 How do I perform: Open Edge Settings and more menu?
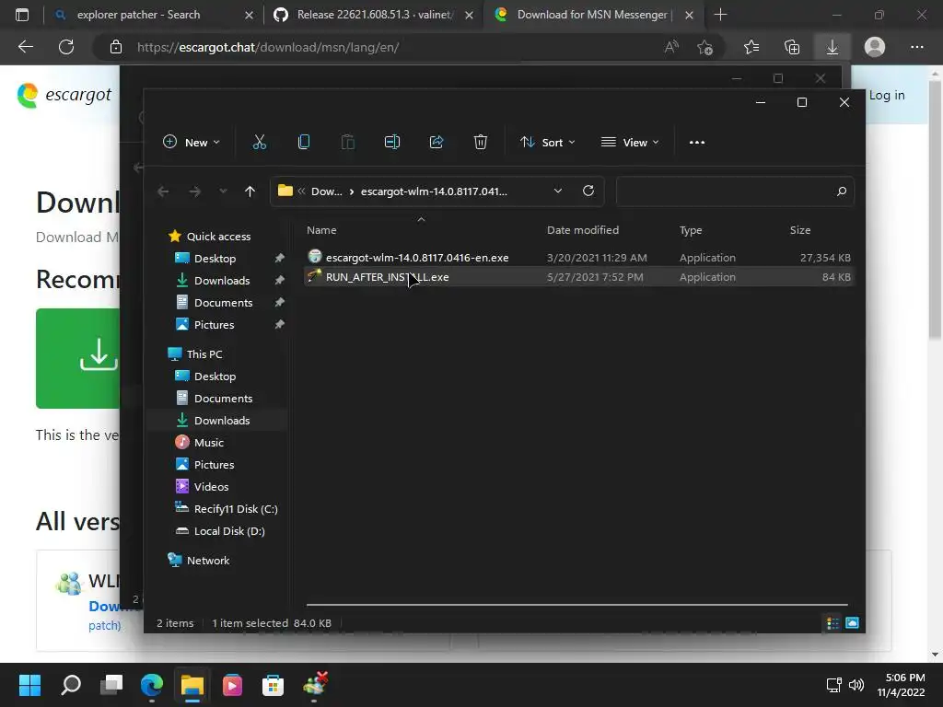(x=916, y=47)
